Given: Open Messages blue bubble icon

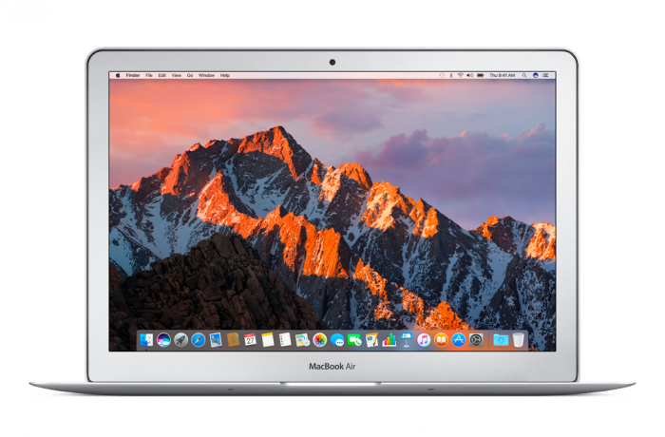Looking at the screenshot, I should [x=337, y=340].
